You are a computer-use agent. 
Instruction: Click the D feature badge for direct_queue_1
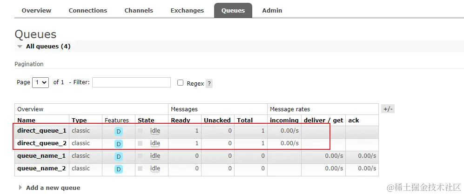[119, 132]
